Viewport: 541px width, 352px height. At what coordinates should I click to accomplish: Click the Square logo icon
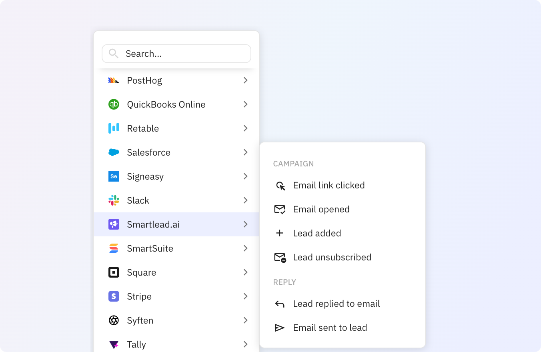pyautogui.click(x=114, y=272)
